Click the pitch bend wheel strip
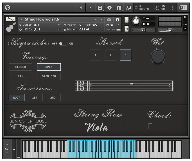The height and width of the screenshot is (161, 192). [14, 149]
